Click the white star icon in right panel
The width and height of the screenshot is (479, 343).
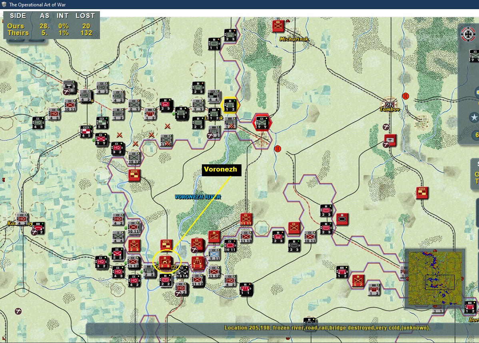(474, 117)
